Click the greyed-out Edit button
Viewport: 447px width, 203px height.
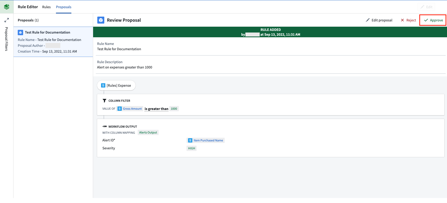click(426, 7)
